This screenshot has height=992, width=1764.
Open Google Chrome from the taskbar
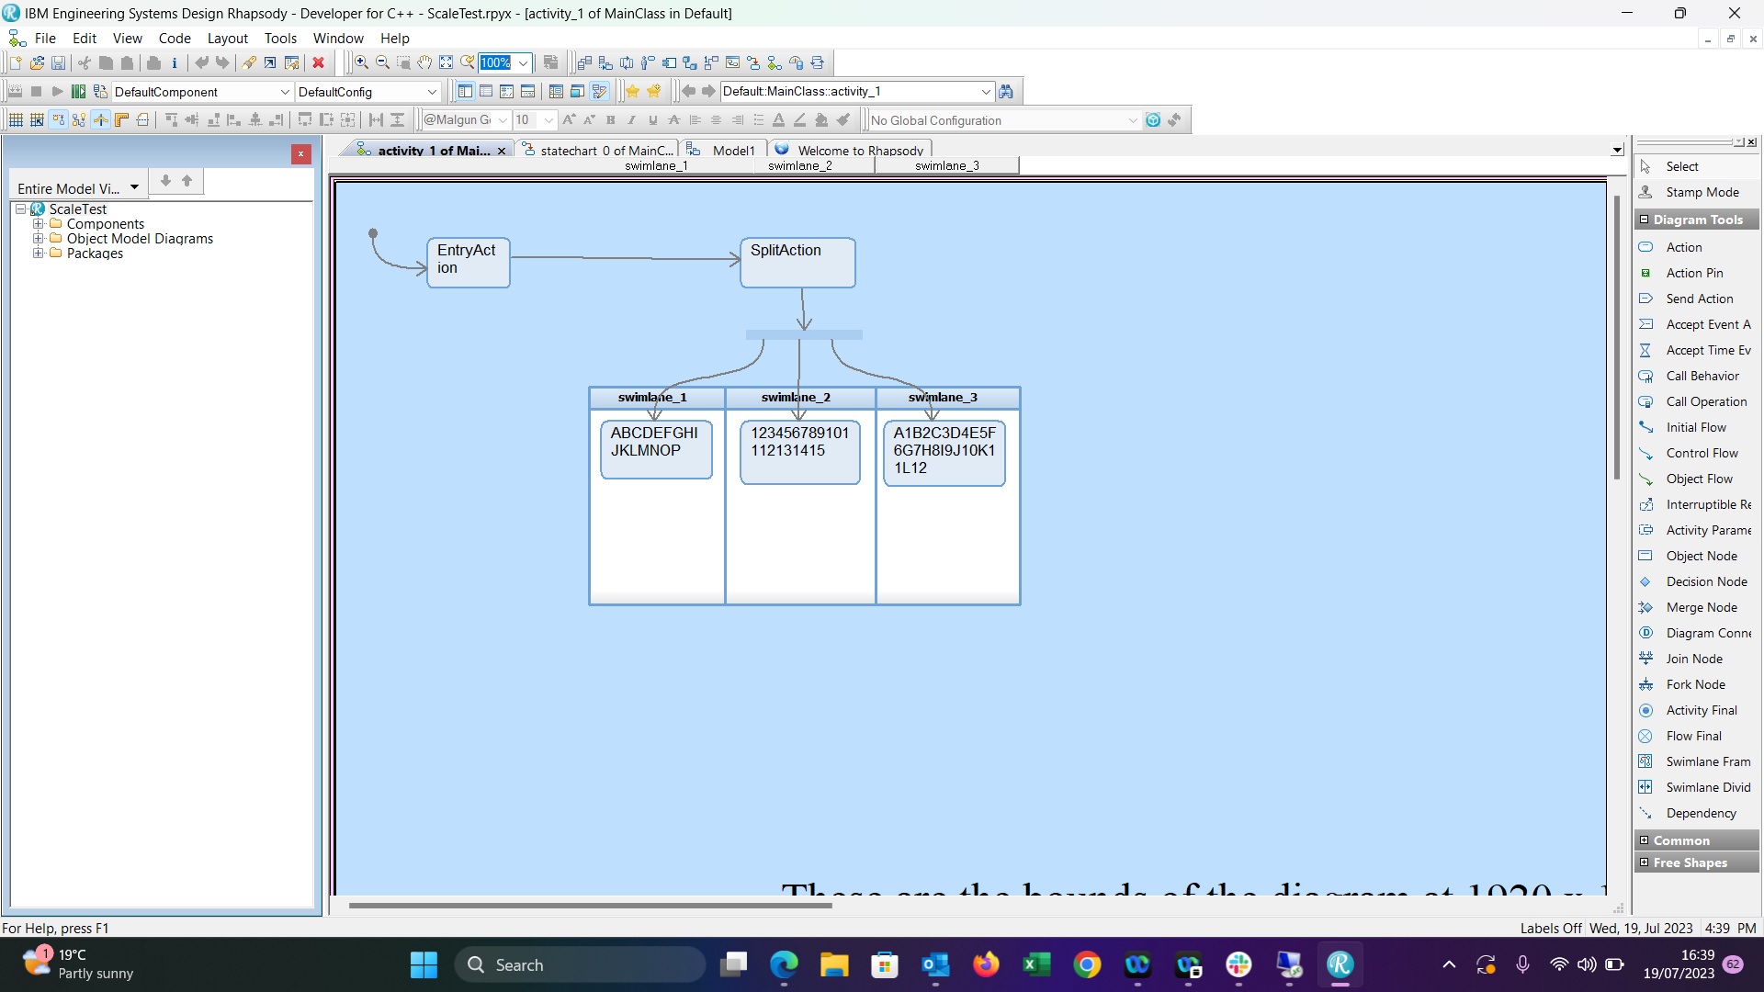[x=1087, y=964]
